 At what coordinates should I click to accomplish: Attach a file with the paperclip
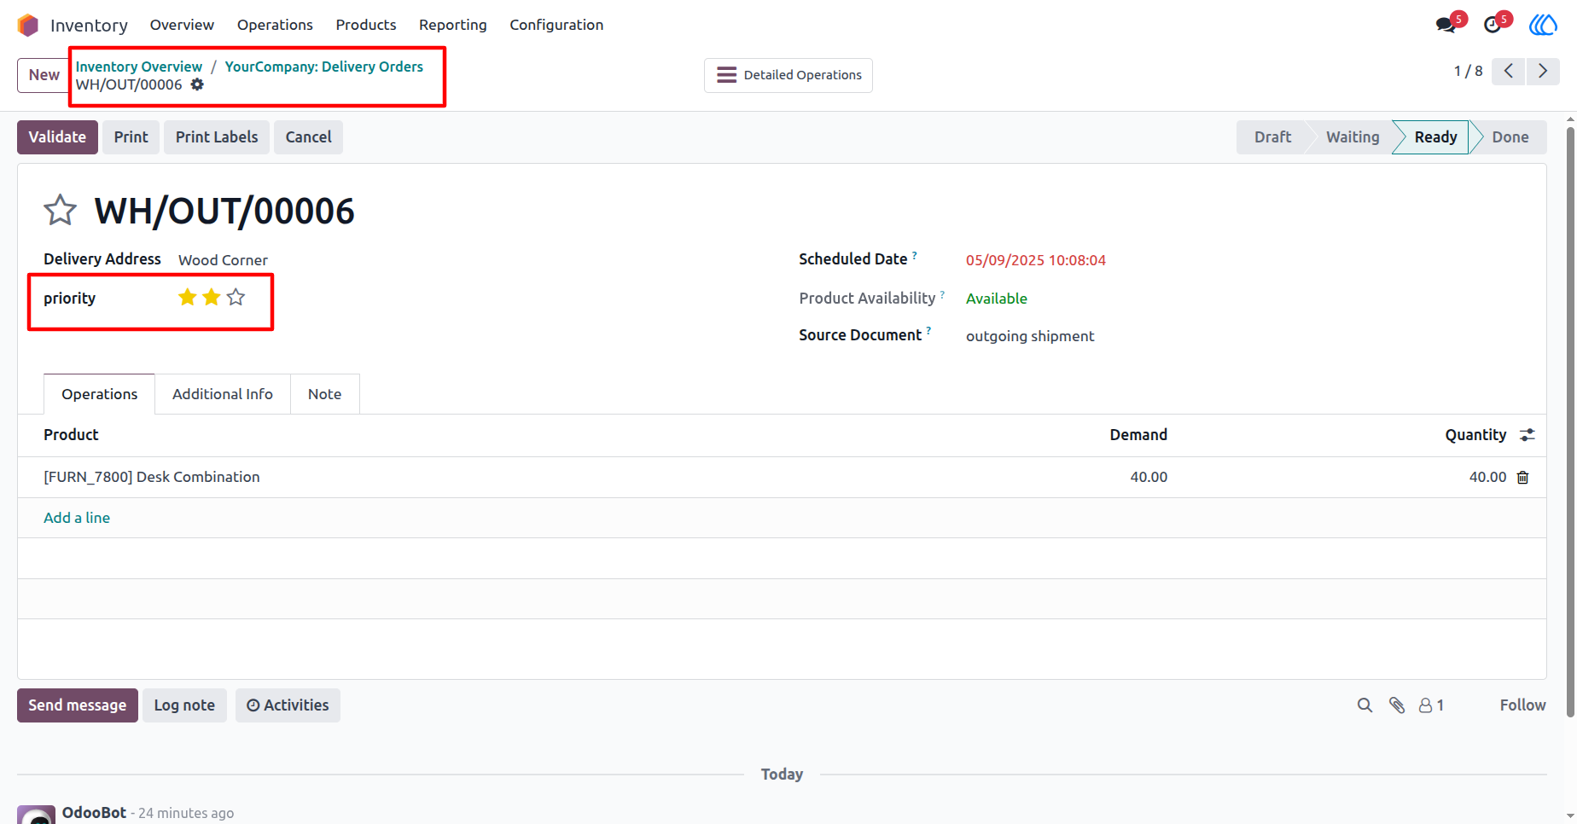pos(1397,705)
